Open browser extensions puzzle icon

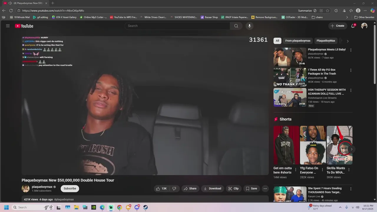pos(336,11)
